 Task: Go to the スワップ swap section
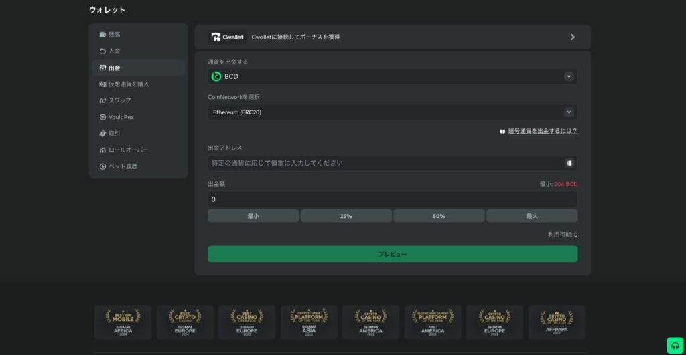tap(138, 100)
